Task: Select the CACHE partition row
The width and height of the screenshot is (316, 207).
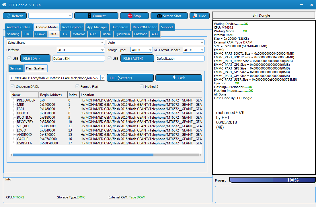Action: pos(106,139)
